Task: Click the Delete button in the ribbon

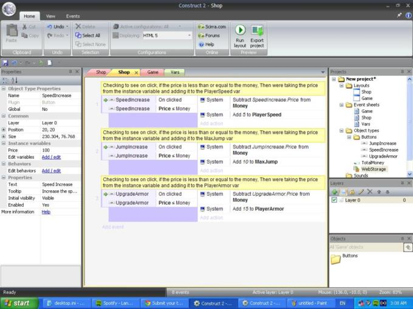Action: (86, 27)
